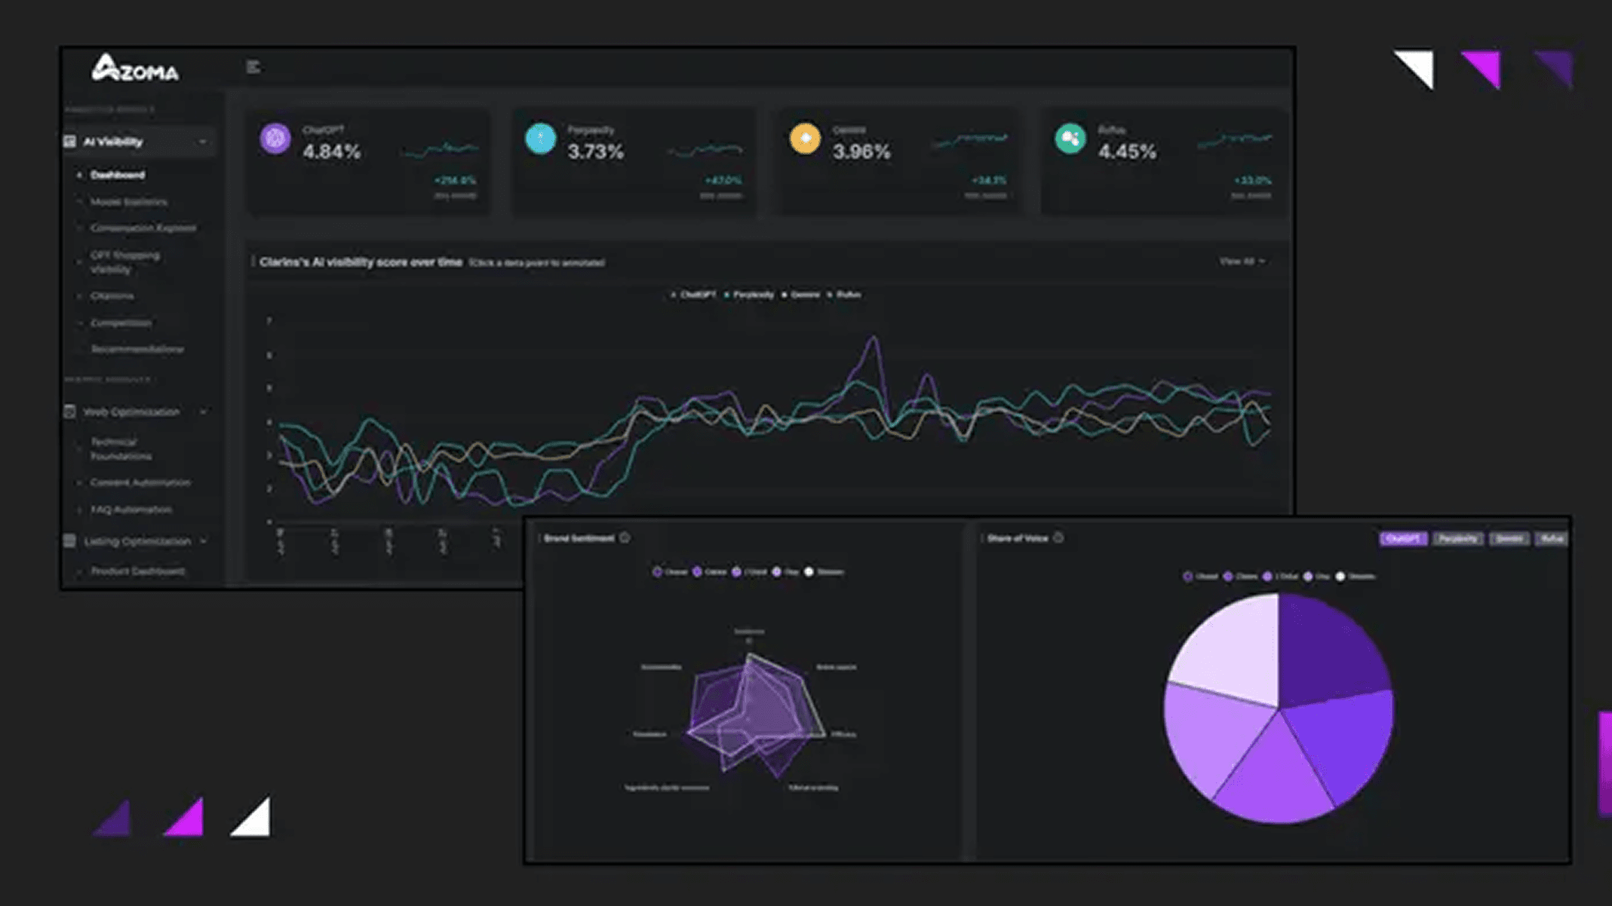Click the Azoma logo

tap(135, 69)
